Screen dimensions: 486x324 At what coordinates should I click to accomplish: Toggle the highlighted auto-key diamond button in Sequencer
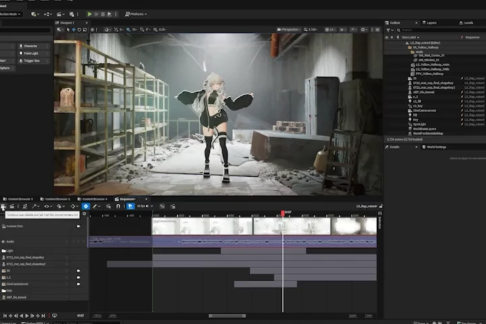(x=86, y=206)
